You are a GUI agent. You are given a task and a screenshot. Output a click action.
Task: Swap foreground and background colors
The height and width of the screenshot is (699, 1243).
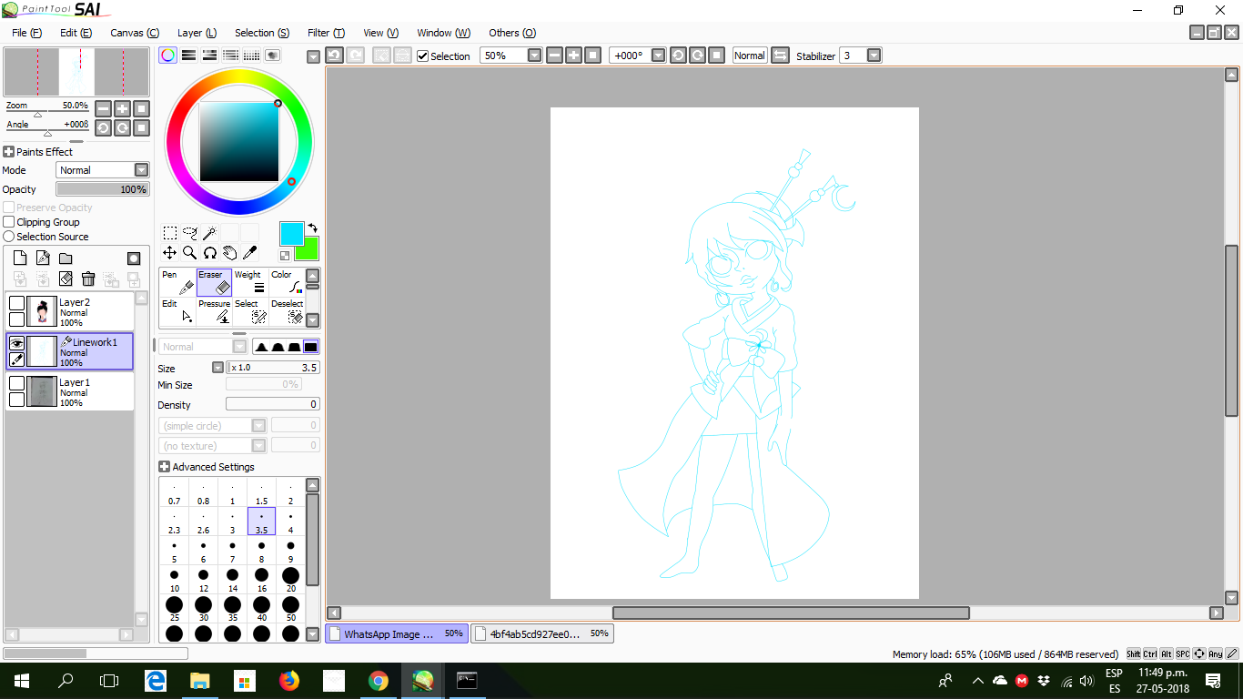pos(312,228)
